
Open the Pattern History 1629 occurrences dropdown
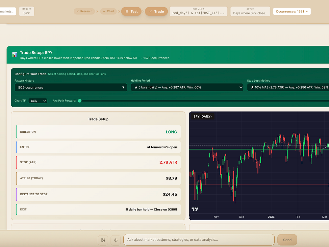point(71,87)
